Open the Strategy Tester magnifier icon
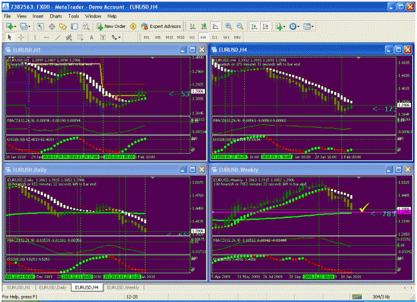Screen dimensions: 417x302 [85, 26]
